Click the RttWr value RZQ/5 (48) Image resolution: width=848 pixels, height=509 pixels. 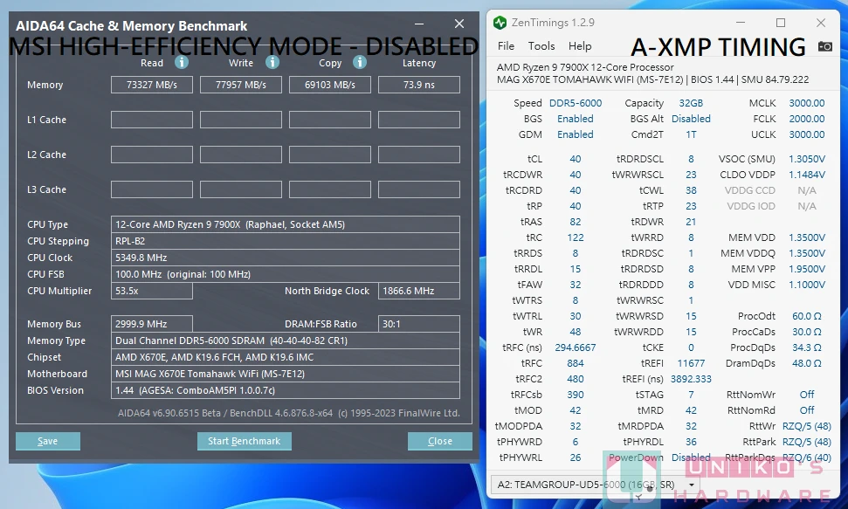click(807, 426)
